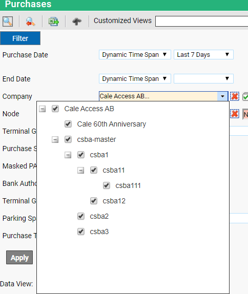The width and height of the screenshot is (248, 294).
Task: Click the End Date label
Action: click(16, 79)
